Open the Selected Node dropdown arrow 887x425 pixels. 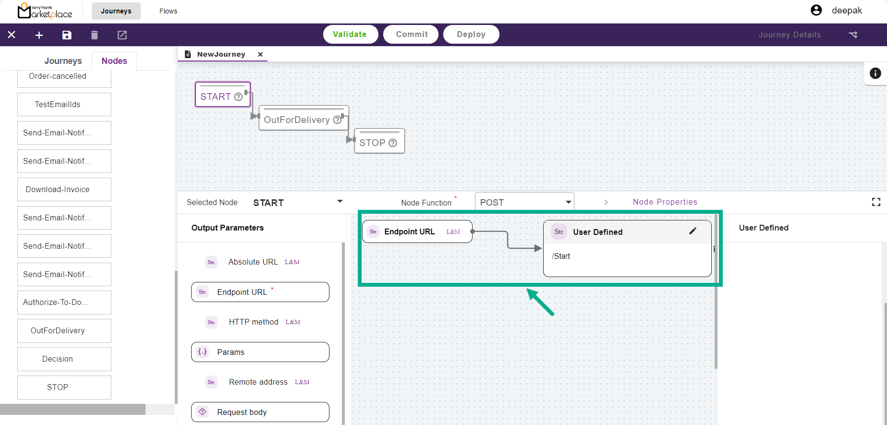pyautogui.click(x=340, y=202)
